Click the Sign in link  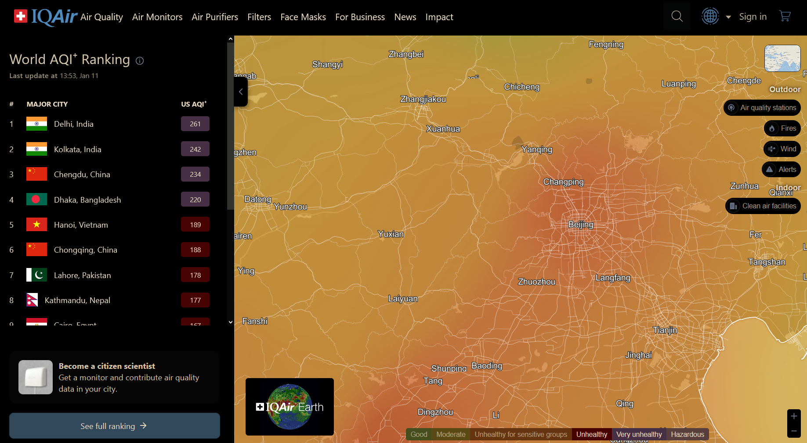click(x=753, y=17)
